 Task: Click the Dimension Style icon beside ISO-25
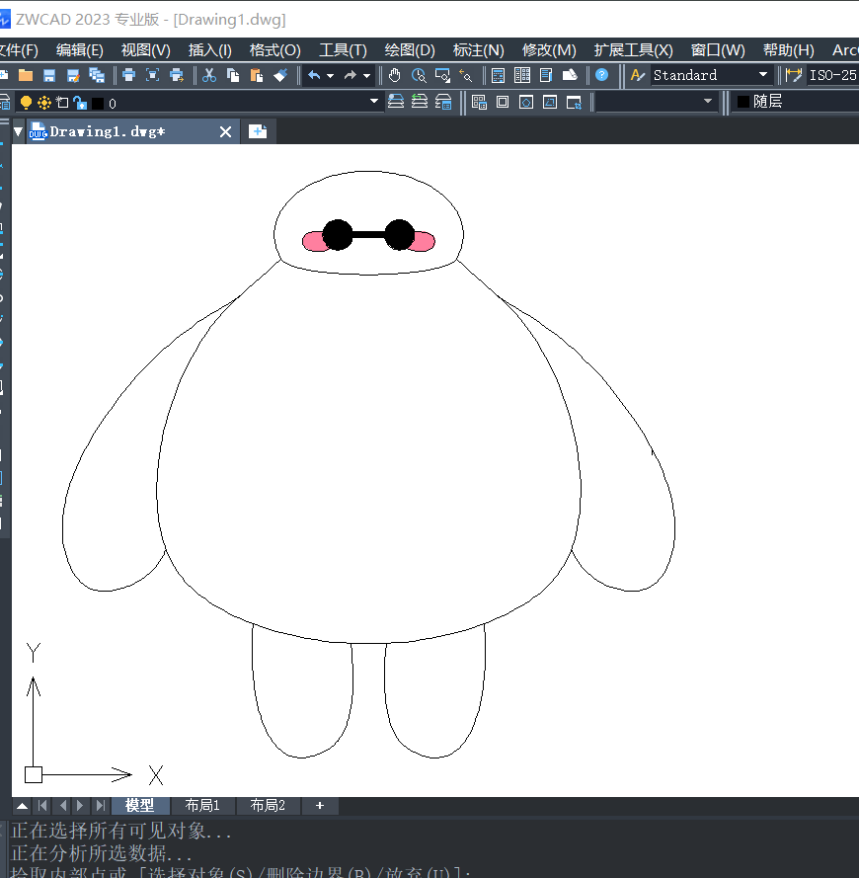click(x=794, y=75)
